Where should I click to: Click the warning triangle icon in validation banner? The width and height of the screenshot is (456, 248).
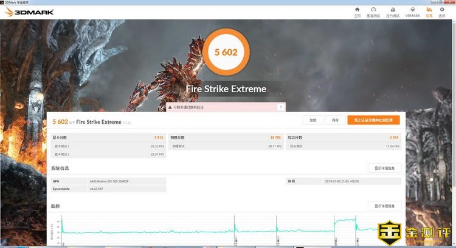click(x=171, y=107)
